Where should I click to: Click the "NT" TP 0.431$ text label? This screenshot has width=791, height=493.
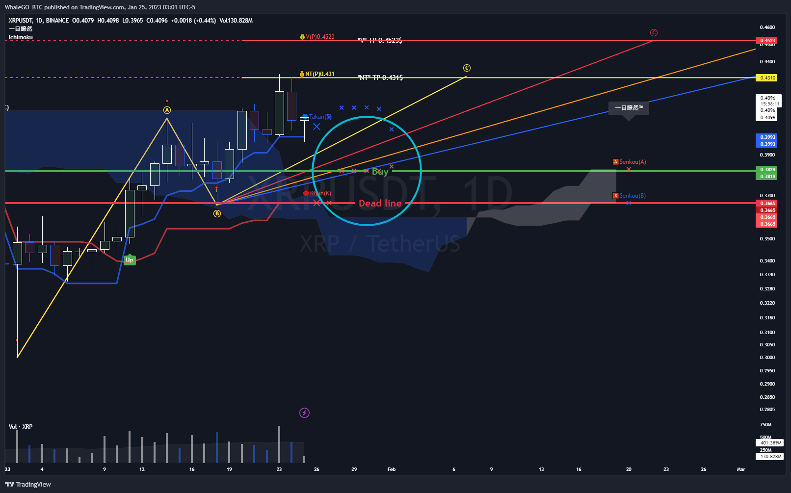380,78
